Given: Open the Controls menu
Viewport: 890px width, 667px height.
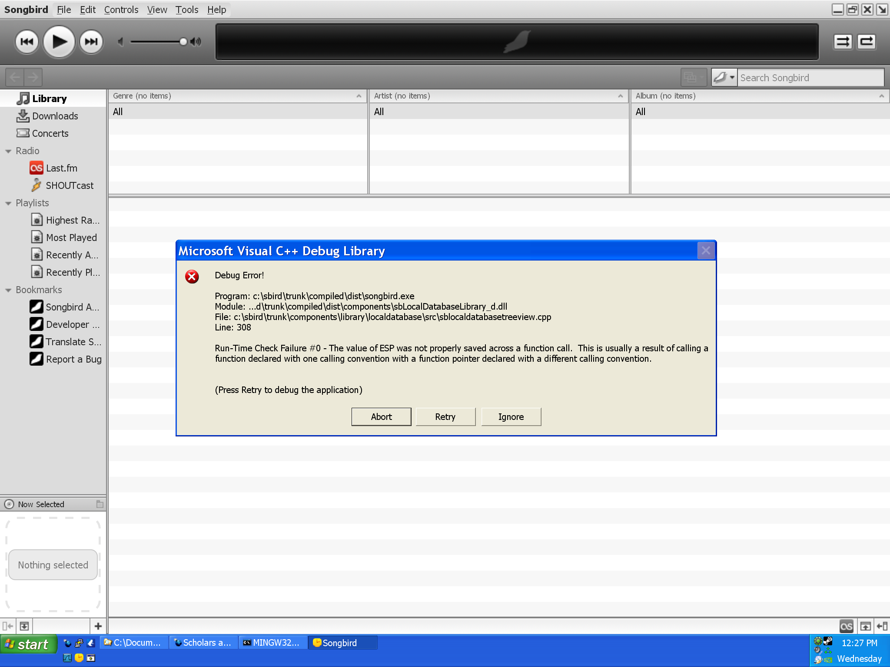Looking at the screenshot, I should 121,10.
